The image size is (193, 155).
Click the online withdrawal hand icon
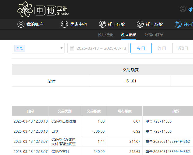[140, 24]
